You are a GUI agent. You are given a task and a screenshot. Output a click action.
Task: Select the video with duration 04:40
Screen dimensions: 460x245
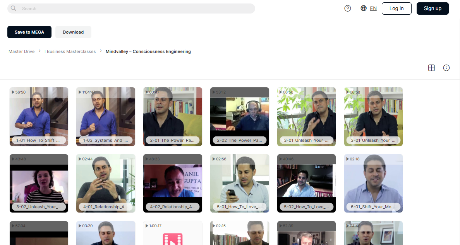pos(373,233)
